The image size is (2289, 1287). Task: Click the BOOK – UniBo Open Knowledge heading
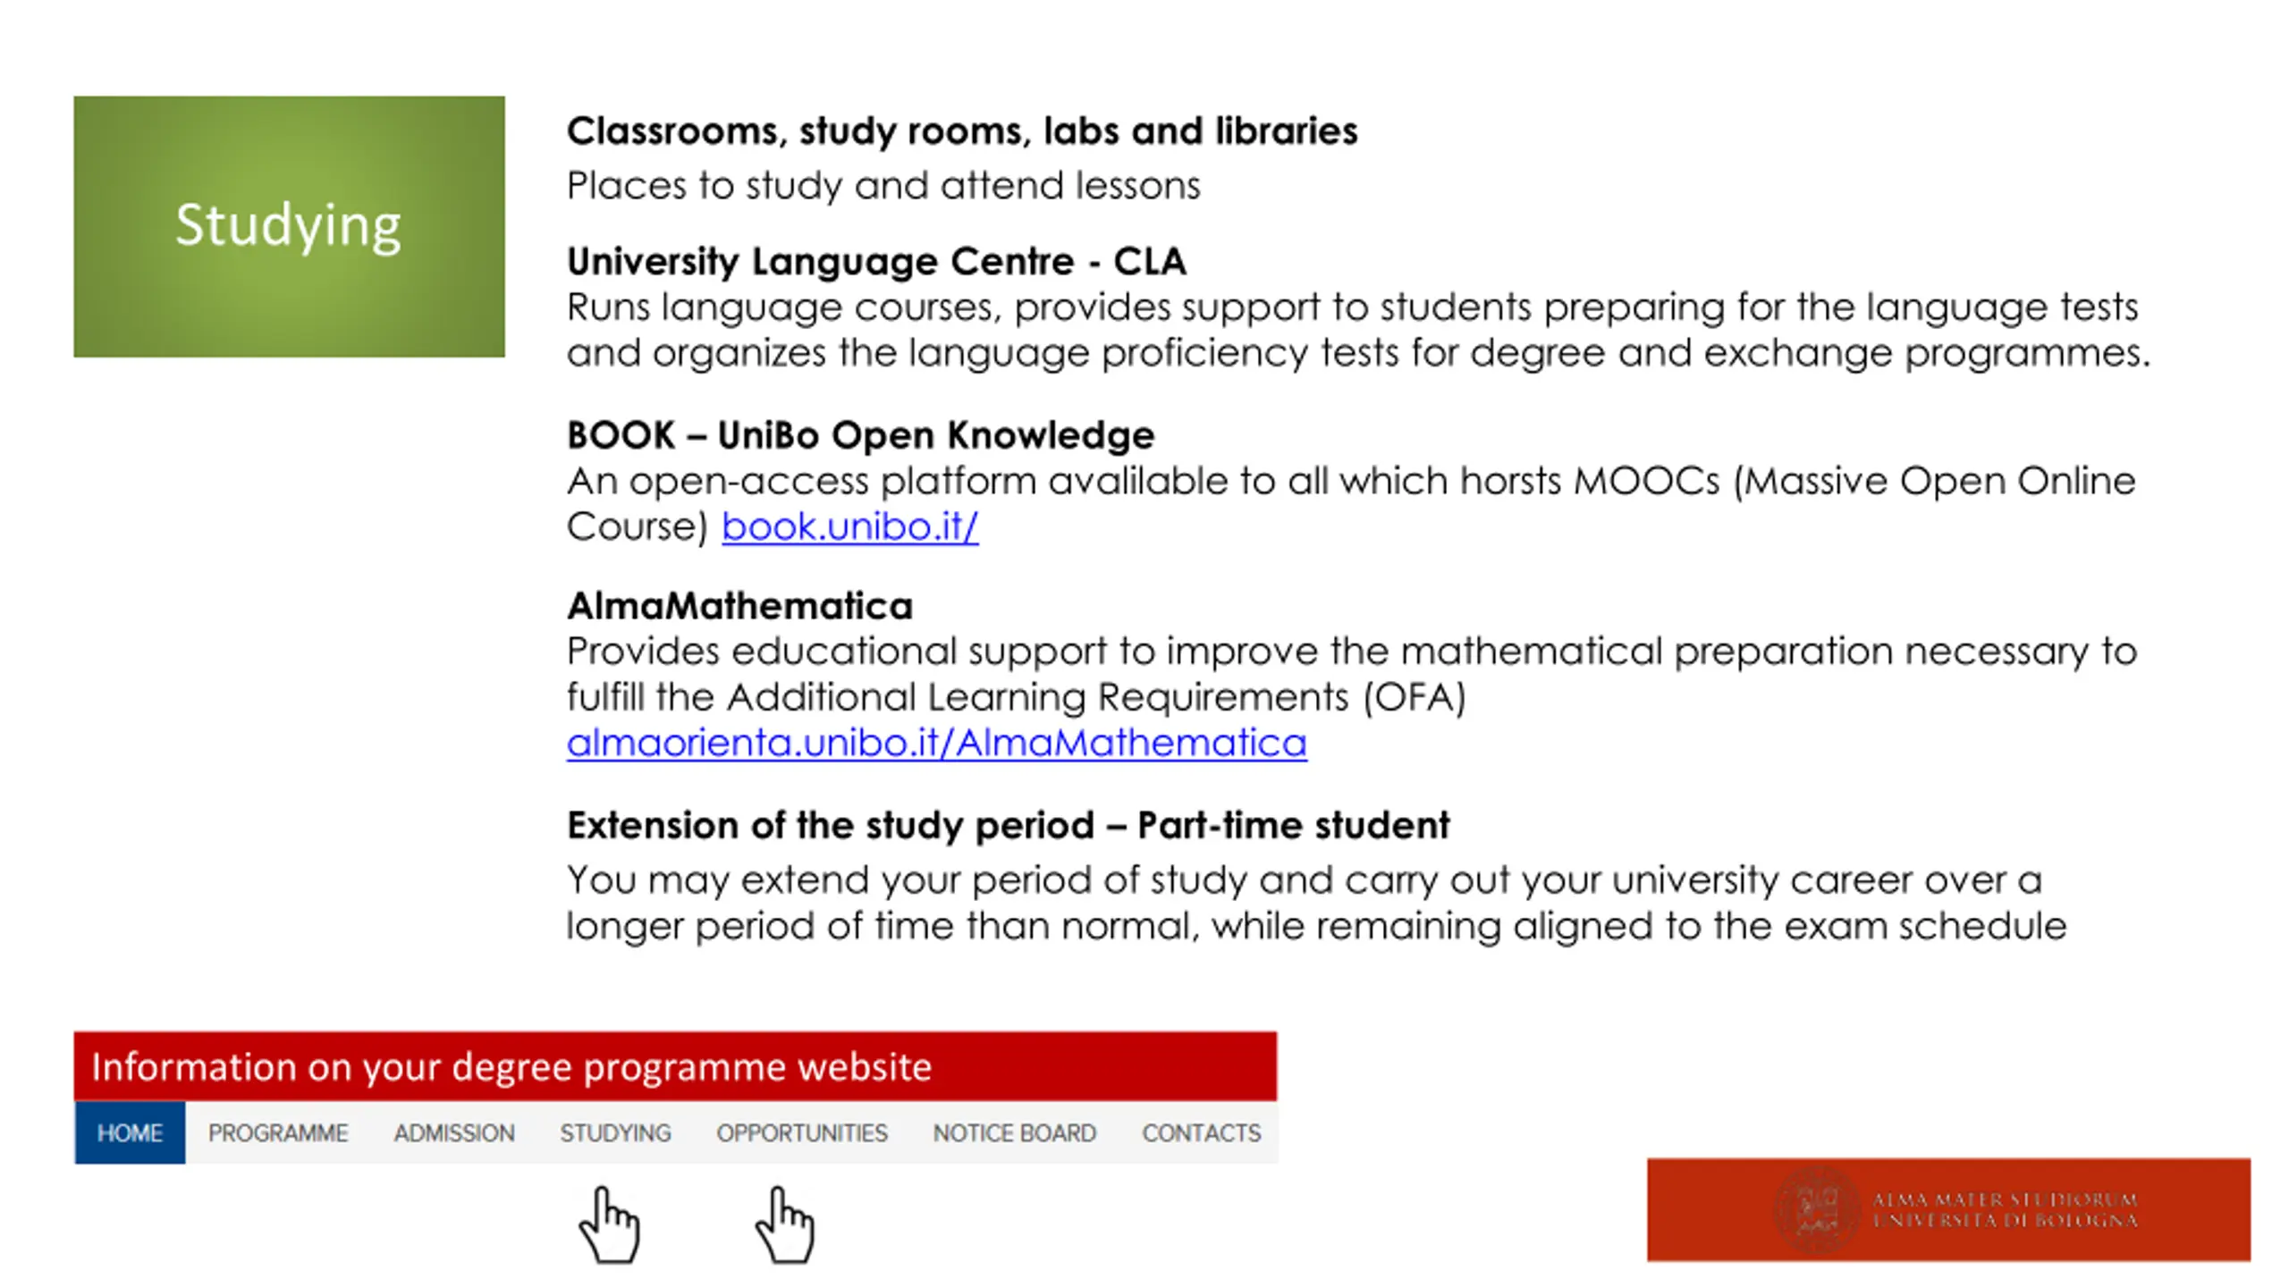[861, 435]
